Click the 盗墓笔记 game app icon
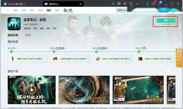183x109 pixels. pyautogui.click(x=14, y=24)
